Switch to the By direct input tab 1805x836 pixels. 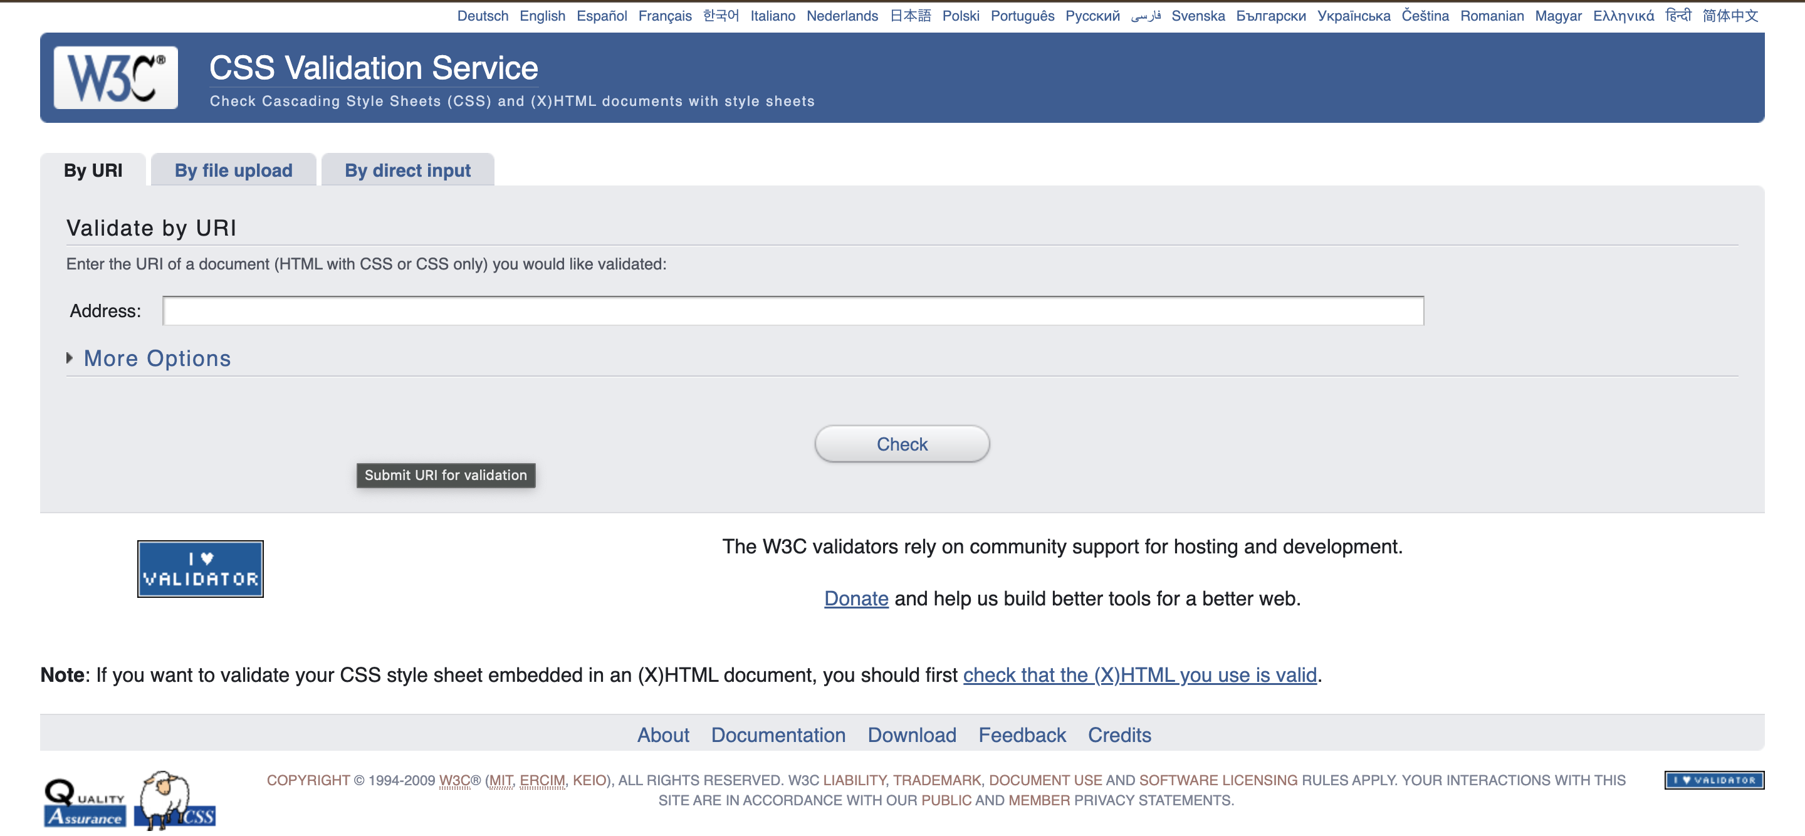(408, 170)
